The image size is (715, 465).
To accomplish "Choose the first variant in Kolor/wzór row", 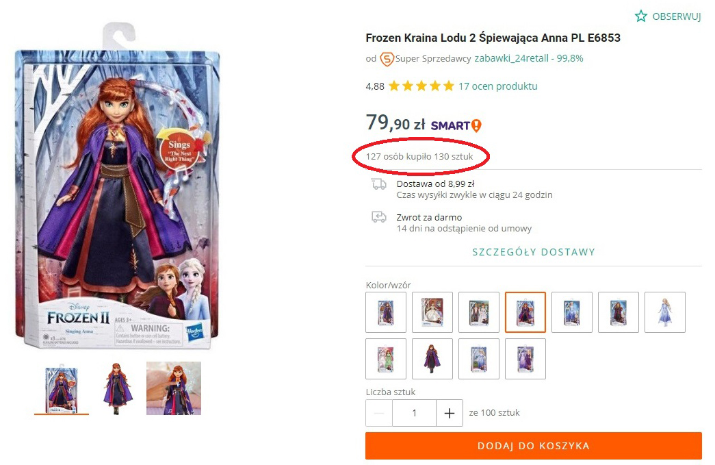I will point(386,312).
